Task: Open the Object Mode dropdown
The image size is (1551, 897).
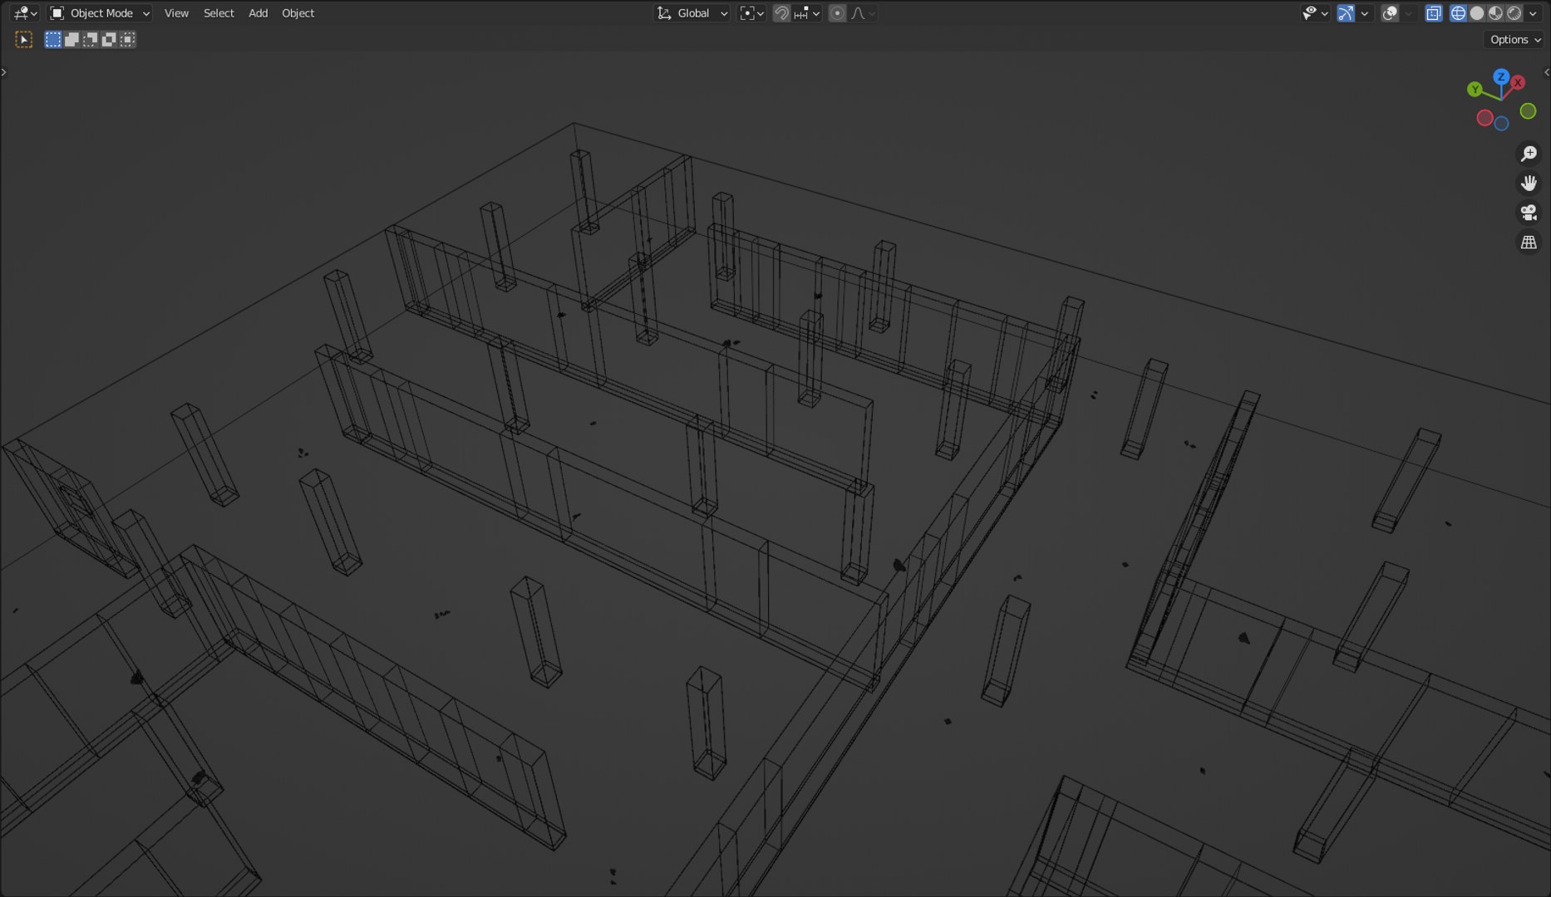Action: (x=100, y=13)
